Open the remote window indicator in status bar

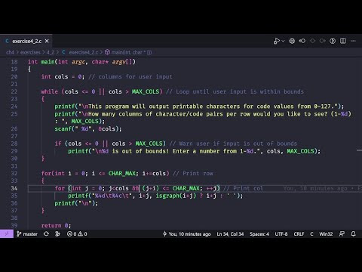pos(7,234)
